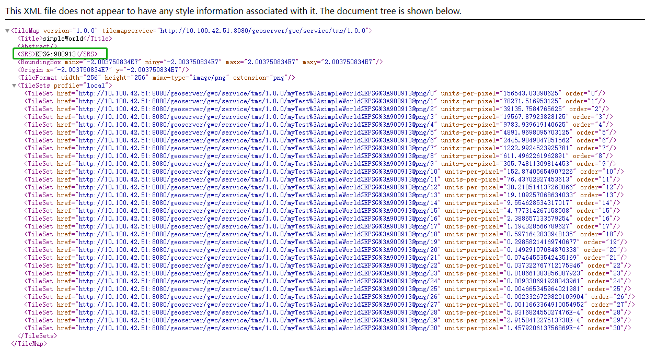Select the Abstract element line
Image resolution: width=645 pixels, height=350 pixels.
click(37, 46)
